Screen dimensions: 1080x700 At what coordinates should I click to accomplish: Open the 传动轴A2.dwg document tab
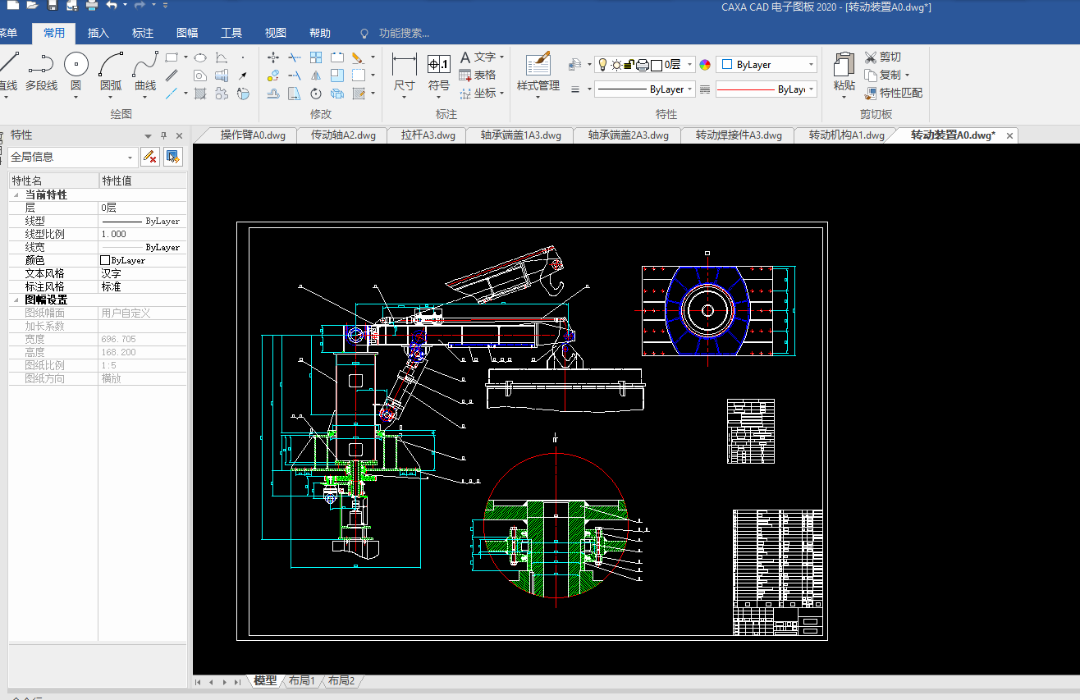(x=343, y=135)
